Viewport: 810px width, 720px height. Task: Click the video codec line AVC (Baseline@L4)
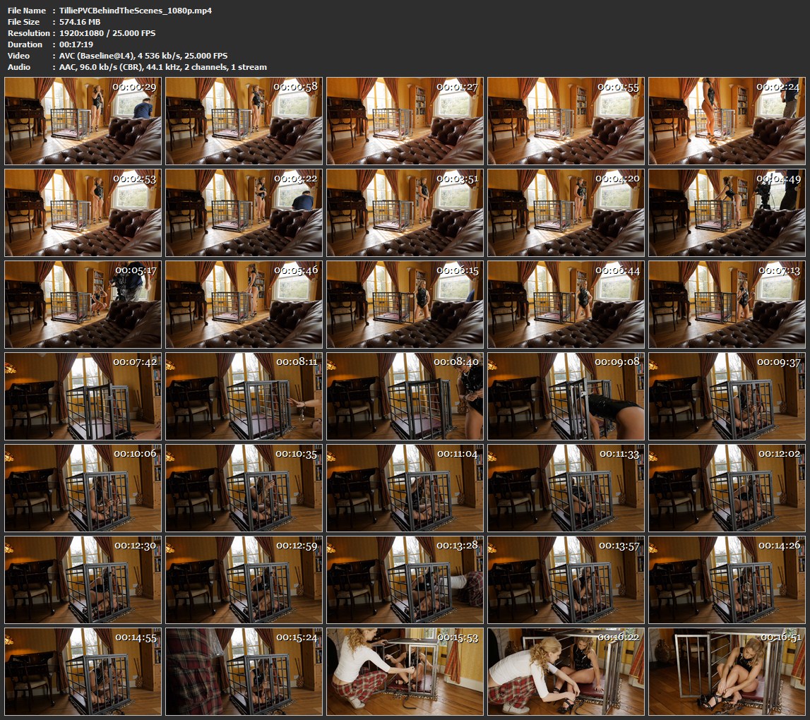click(143, 56)
